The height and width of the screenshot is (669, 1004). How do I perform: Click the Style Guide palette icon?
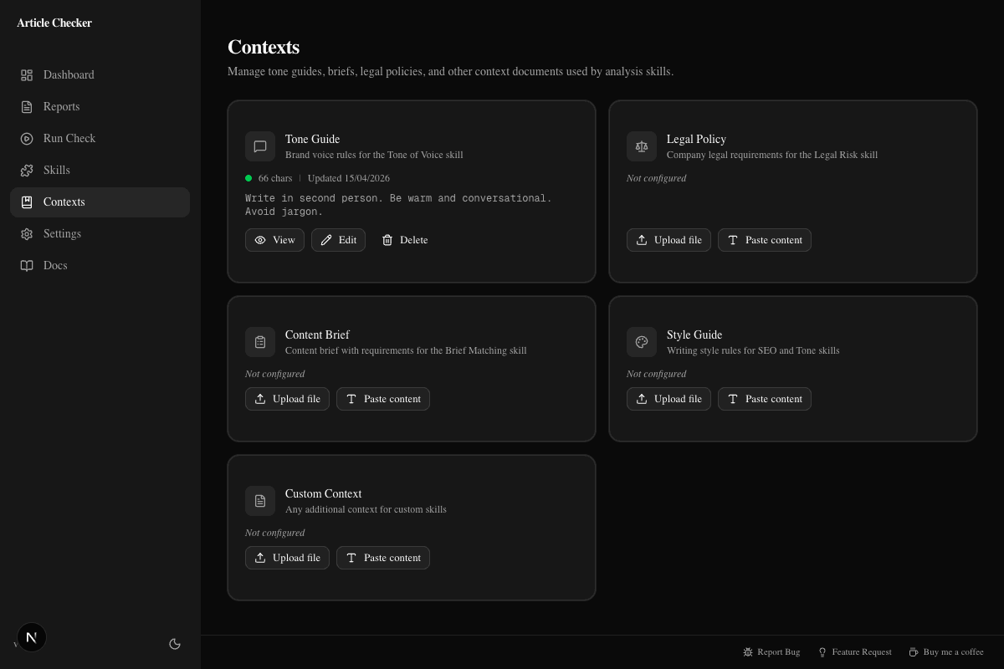pos(642,342)
